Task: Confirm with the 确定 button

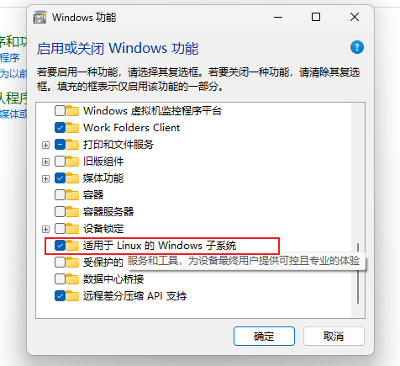Action: [x=264, y=336]
